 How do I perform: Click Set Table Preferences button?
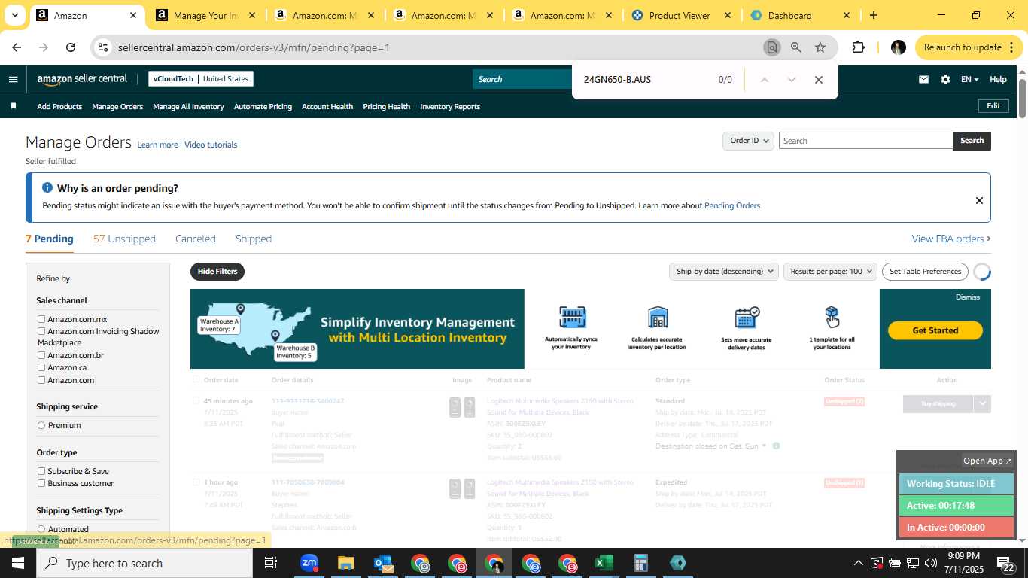(925, 272)
